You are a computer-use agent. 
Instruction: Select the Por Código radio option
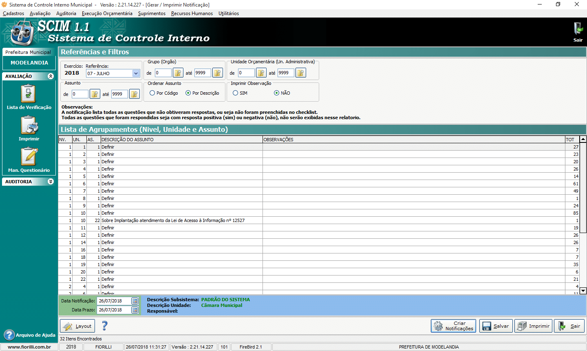click(x=152, y=93)
